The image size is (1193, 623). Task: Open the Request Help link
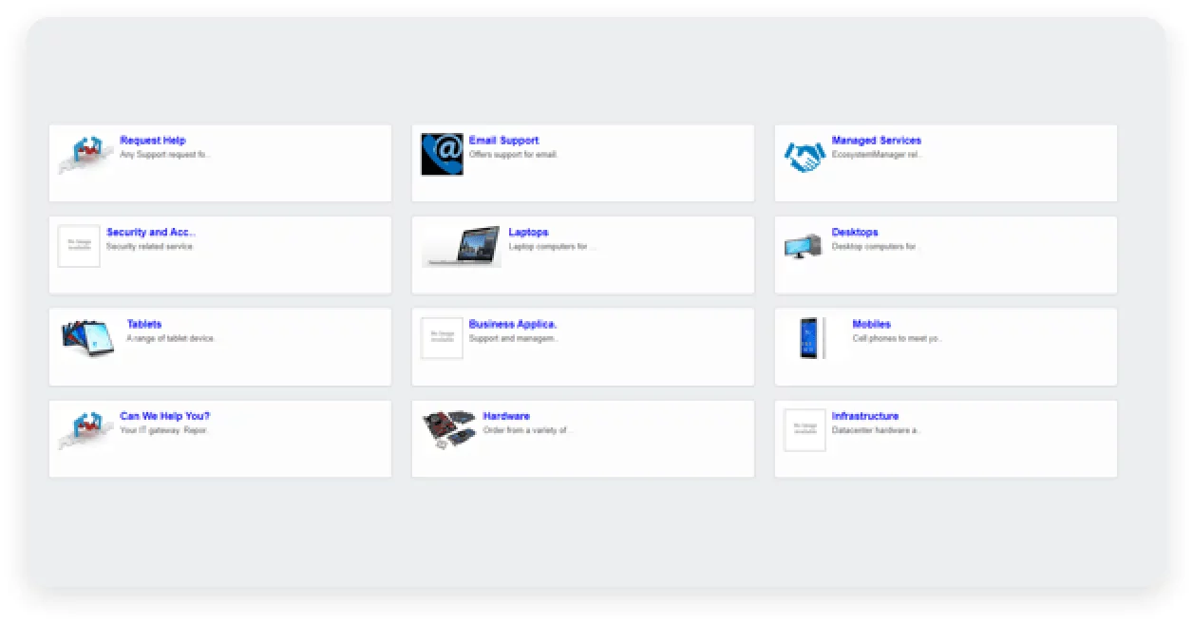pos(152,141)
